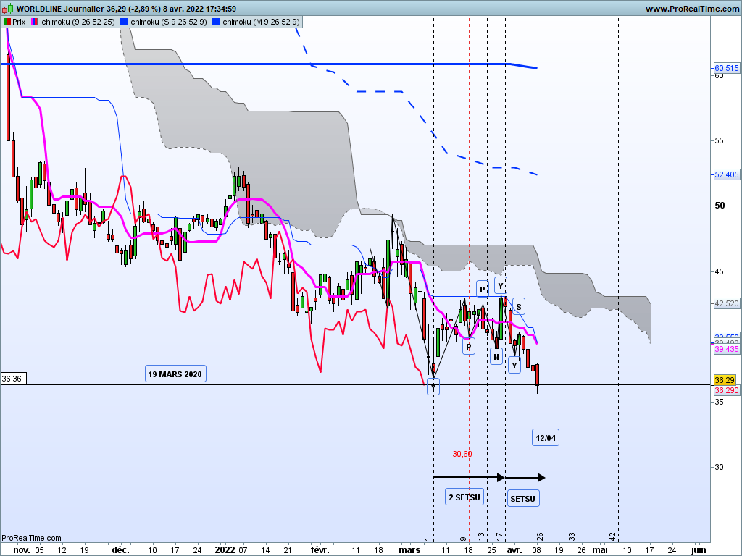
Task: Click the 05 date on the time axis
Action: (x=39, y=550)
